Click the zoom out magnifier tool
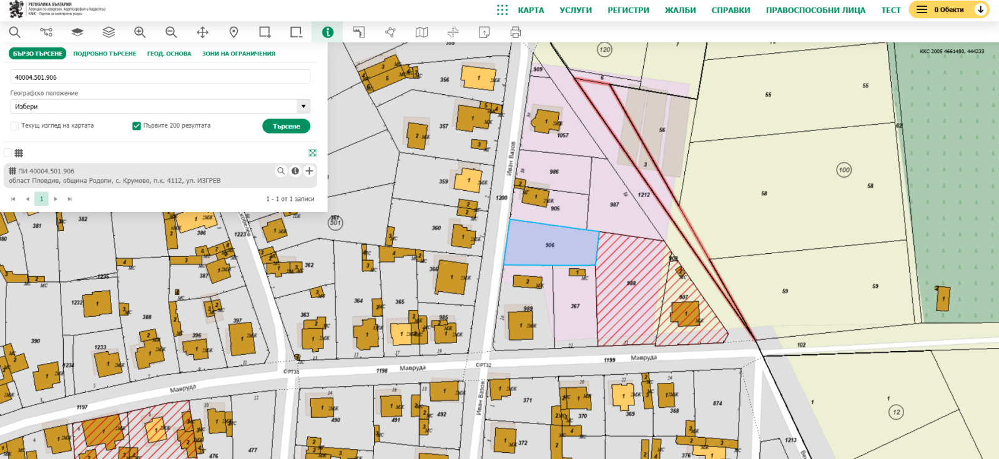Image resolution: width=999 pixels, height=459 pixels. (x=171, y=32)
